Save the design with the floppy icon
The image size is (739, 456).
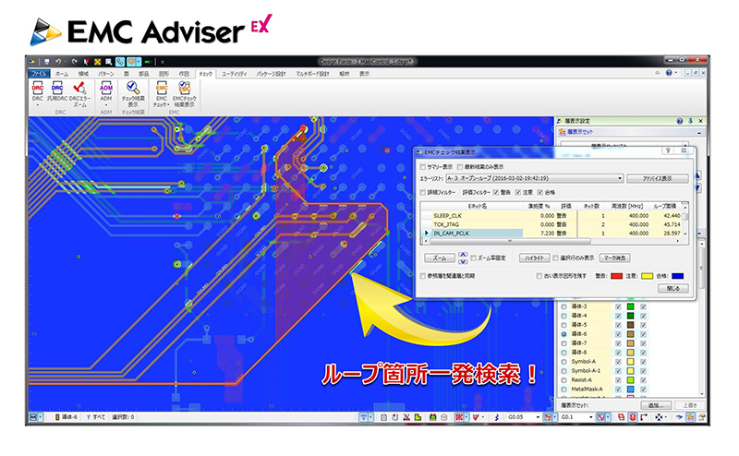click(x=47, y=62)
